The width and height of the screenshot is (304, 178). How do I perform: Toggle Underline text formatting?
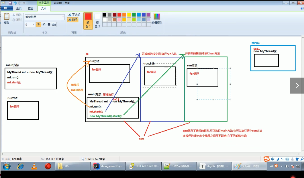49,25
